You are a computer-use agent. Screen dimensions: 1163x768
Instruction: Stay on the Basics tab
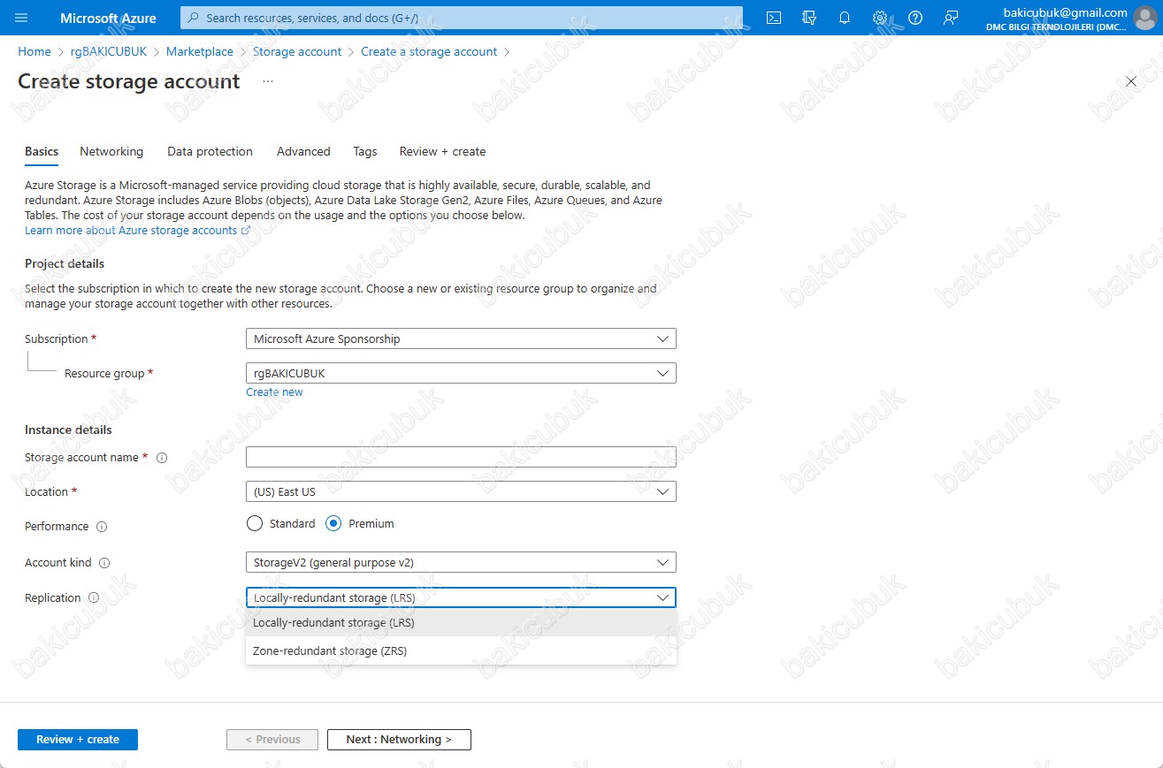(42, 151)
